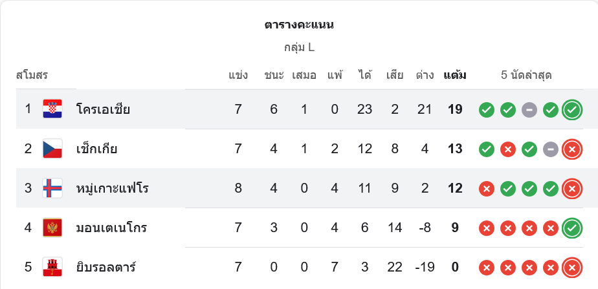Click Gibraltar's latest match loss icon
This screenshot has height=289, width=598.
(571, 268)
